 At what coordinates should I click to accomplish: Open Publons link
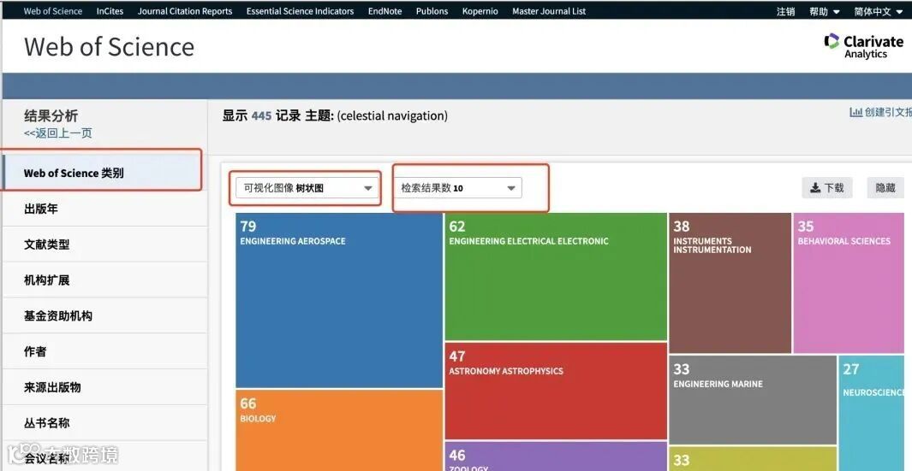(x=432, y=11)
